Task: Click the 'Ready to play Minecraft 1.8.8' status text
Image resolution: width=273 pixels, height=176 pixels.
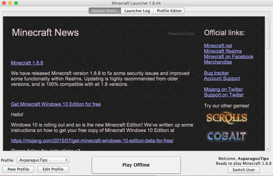Action: pos(244,164)
